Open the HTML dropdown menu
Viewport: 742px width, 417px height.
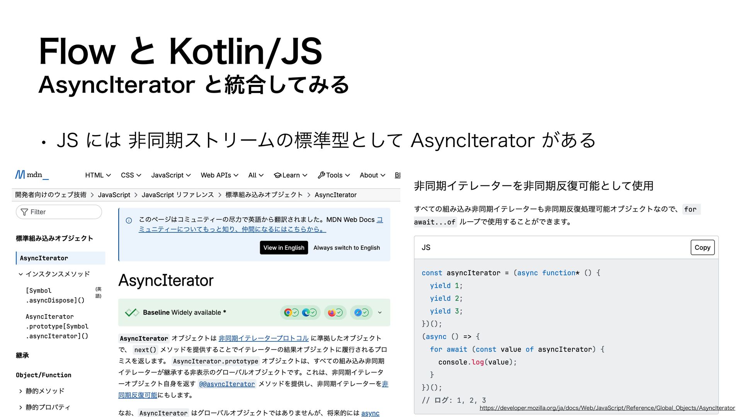click(98, 175)
